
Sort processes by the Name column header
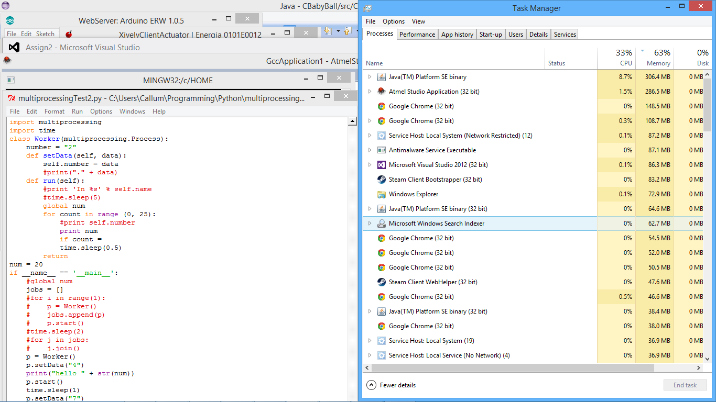coord(454,59)
